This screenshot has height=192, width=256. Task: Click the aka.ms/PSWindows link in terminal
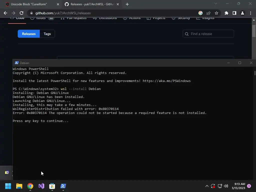(166, 81)
